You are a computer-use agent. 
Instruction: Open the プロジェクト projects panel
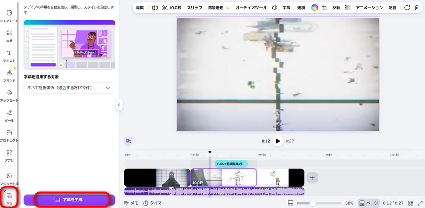pyautogui.click(x=9, y=135)
